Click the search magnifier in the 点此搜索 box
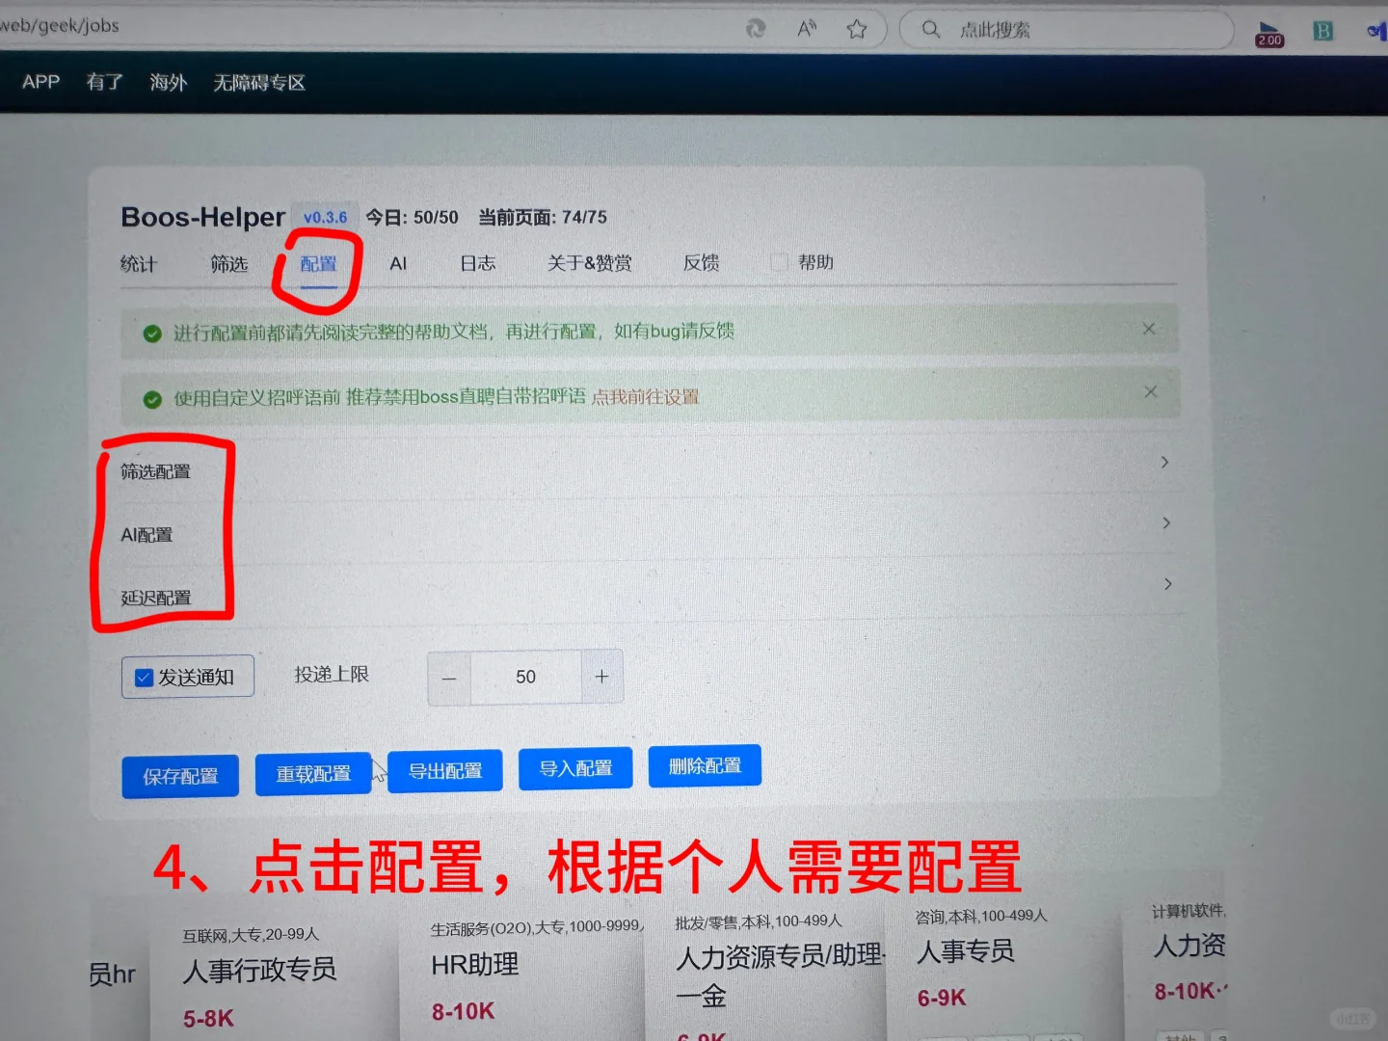The height and width of the screenshot is (1041, 1388). 931,29
